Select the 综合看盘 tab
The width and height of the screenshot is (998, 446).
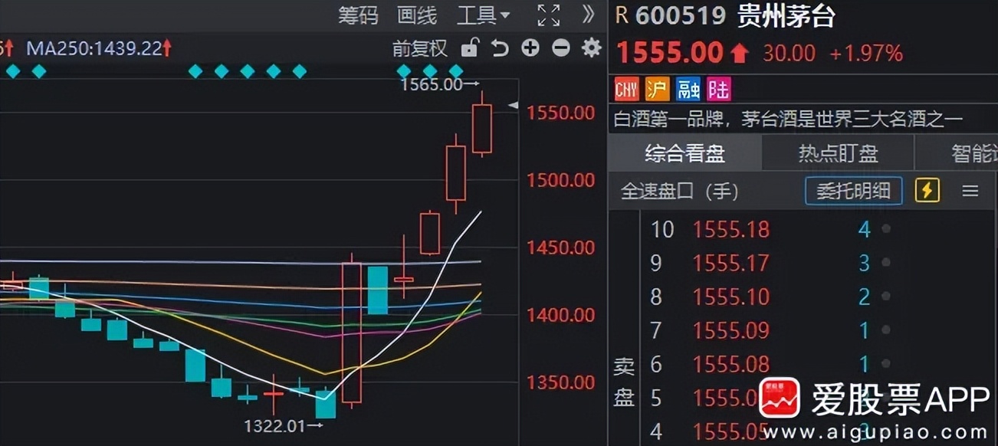click(684, 153)
